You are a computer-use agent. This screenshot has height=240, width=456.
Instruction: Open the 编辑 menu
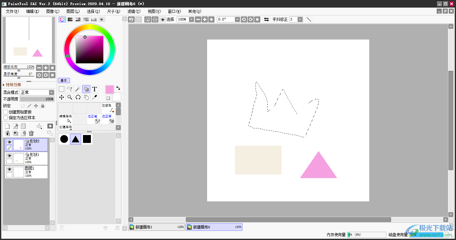tap(33, 11)
